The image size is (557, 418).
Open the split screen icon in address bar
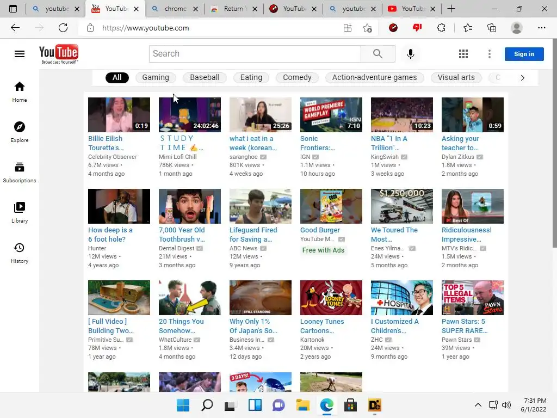point(348,28)
